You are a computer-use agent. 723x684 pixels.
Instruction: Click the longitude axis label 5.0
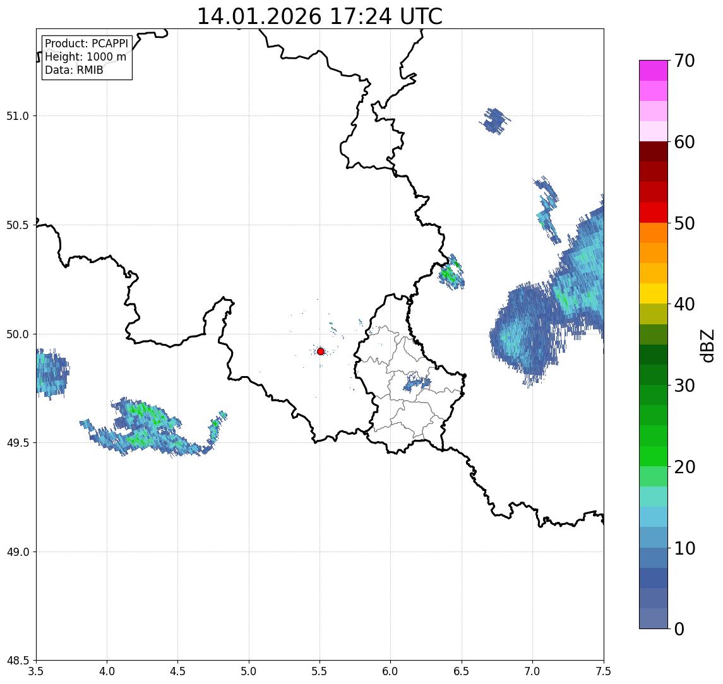pyautogui.click(x=249, y=671)
